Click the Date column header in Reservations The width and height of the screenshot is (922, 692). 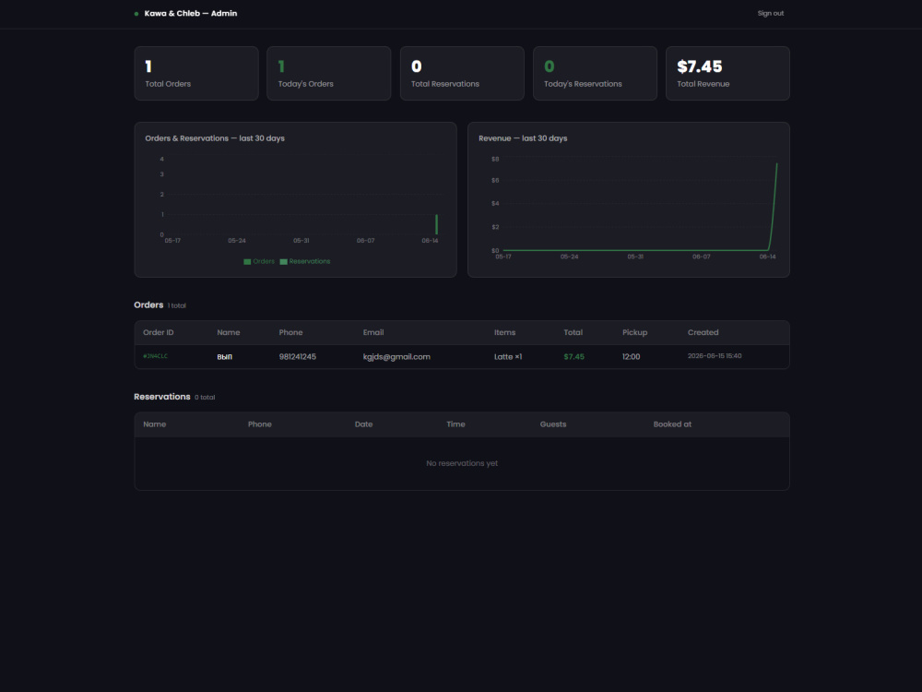[363, 424]
